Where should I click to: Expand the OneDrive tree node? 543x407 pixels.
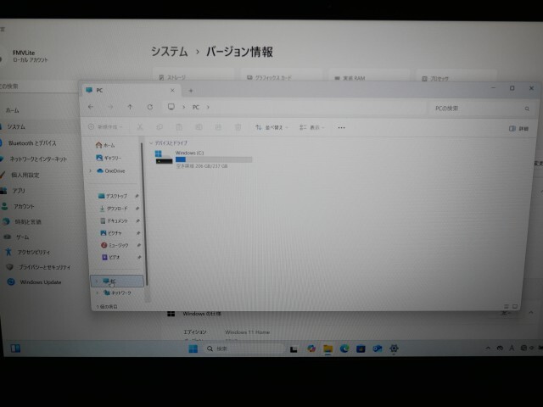[x=91, y=170]
